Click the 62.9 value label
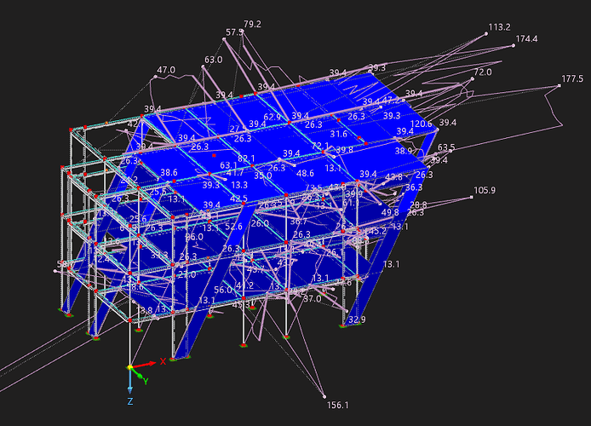Screen dimensions: 591x426 coord(273,117)
